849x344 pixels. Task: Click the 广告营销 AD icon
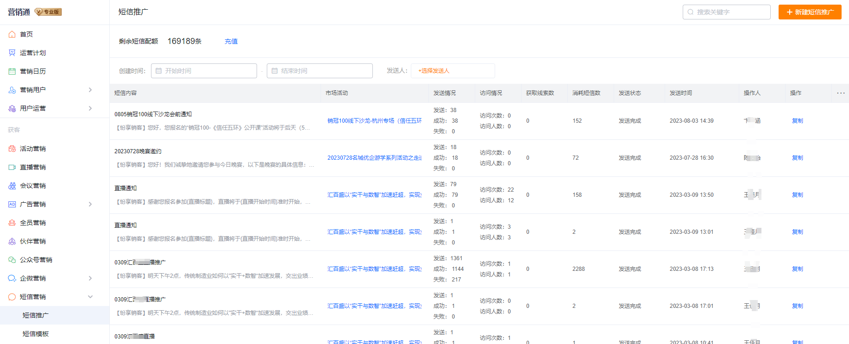click(x=12, y=204)
